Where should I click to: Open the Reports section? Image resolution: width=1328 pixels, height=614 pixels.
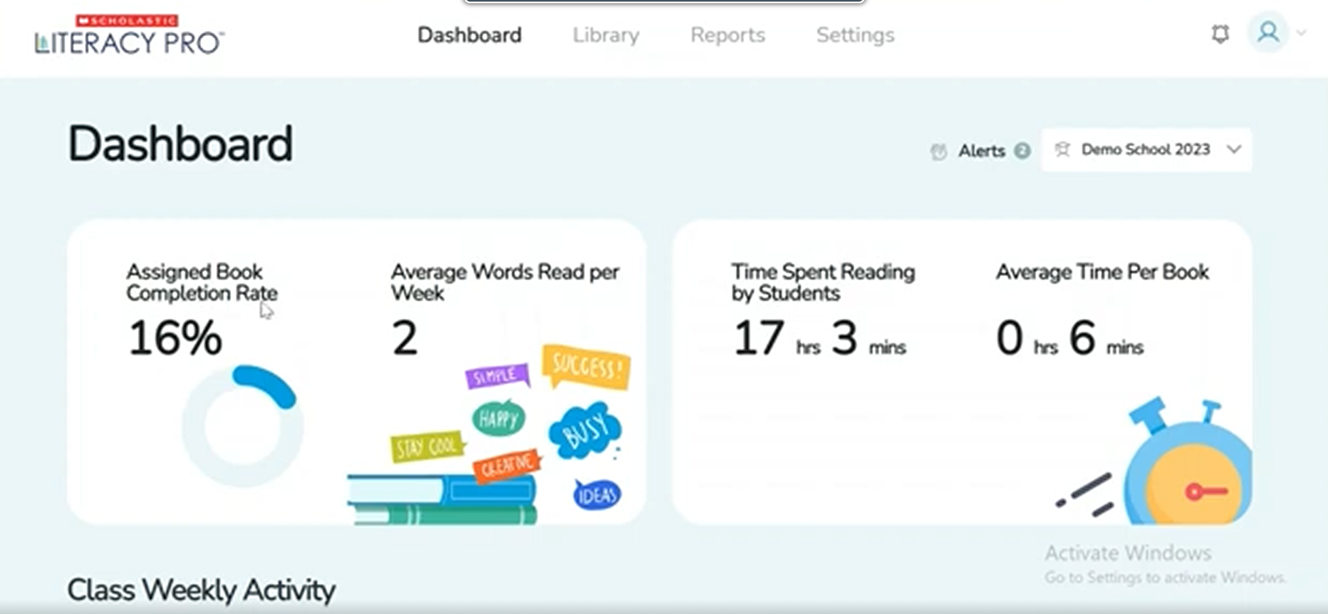[727, 35]
